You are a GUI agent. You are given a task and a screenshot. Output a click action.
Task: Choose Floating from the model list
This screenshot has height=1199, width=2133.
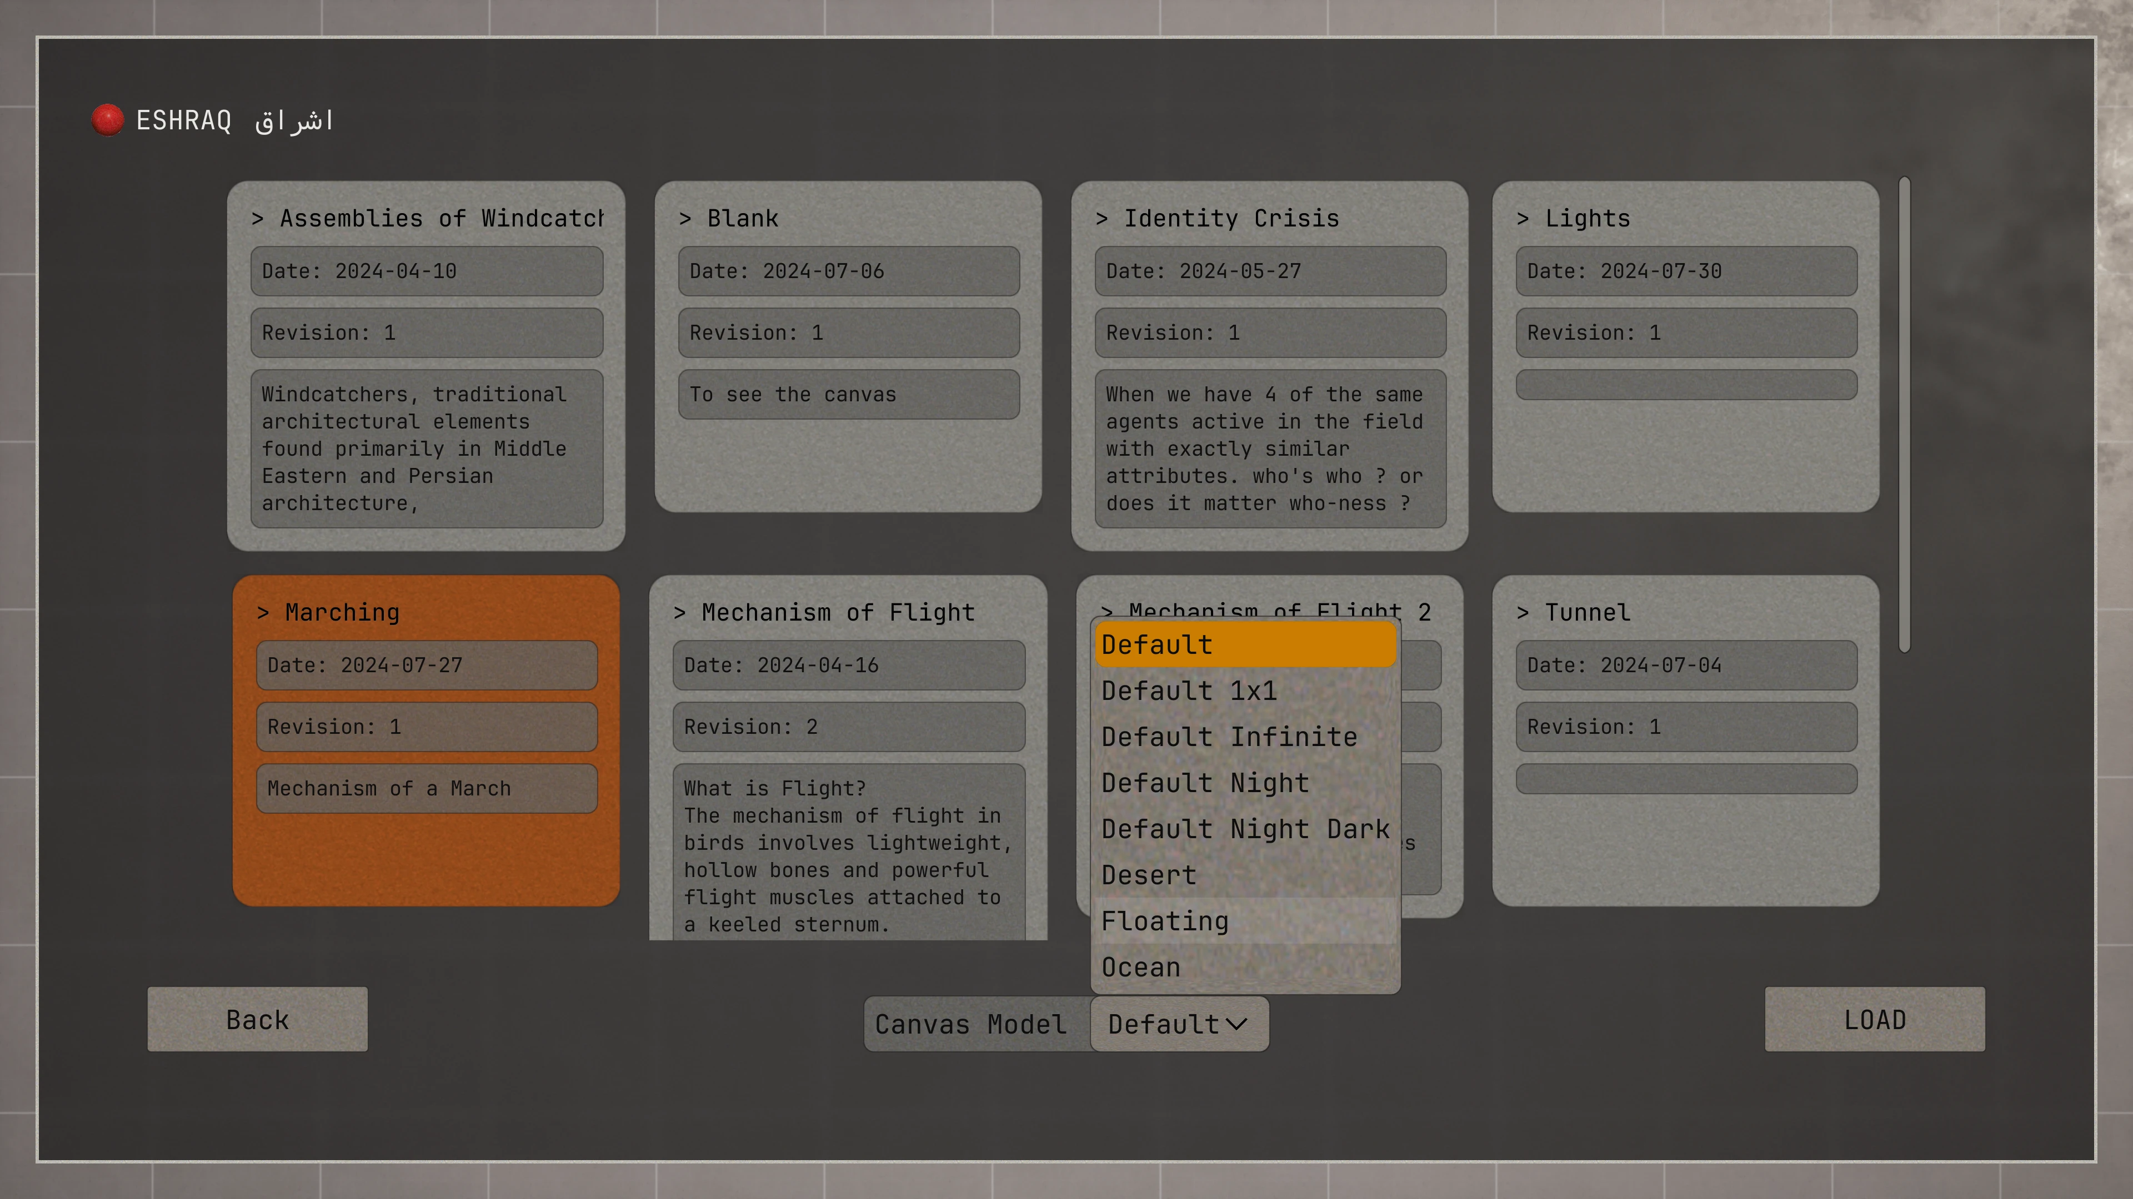pos(1164,921)
